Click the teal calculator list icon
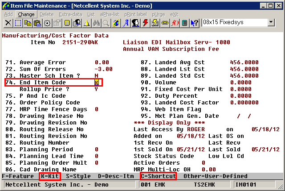285x191 pixels. (185, 23)
